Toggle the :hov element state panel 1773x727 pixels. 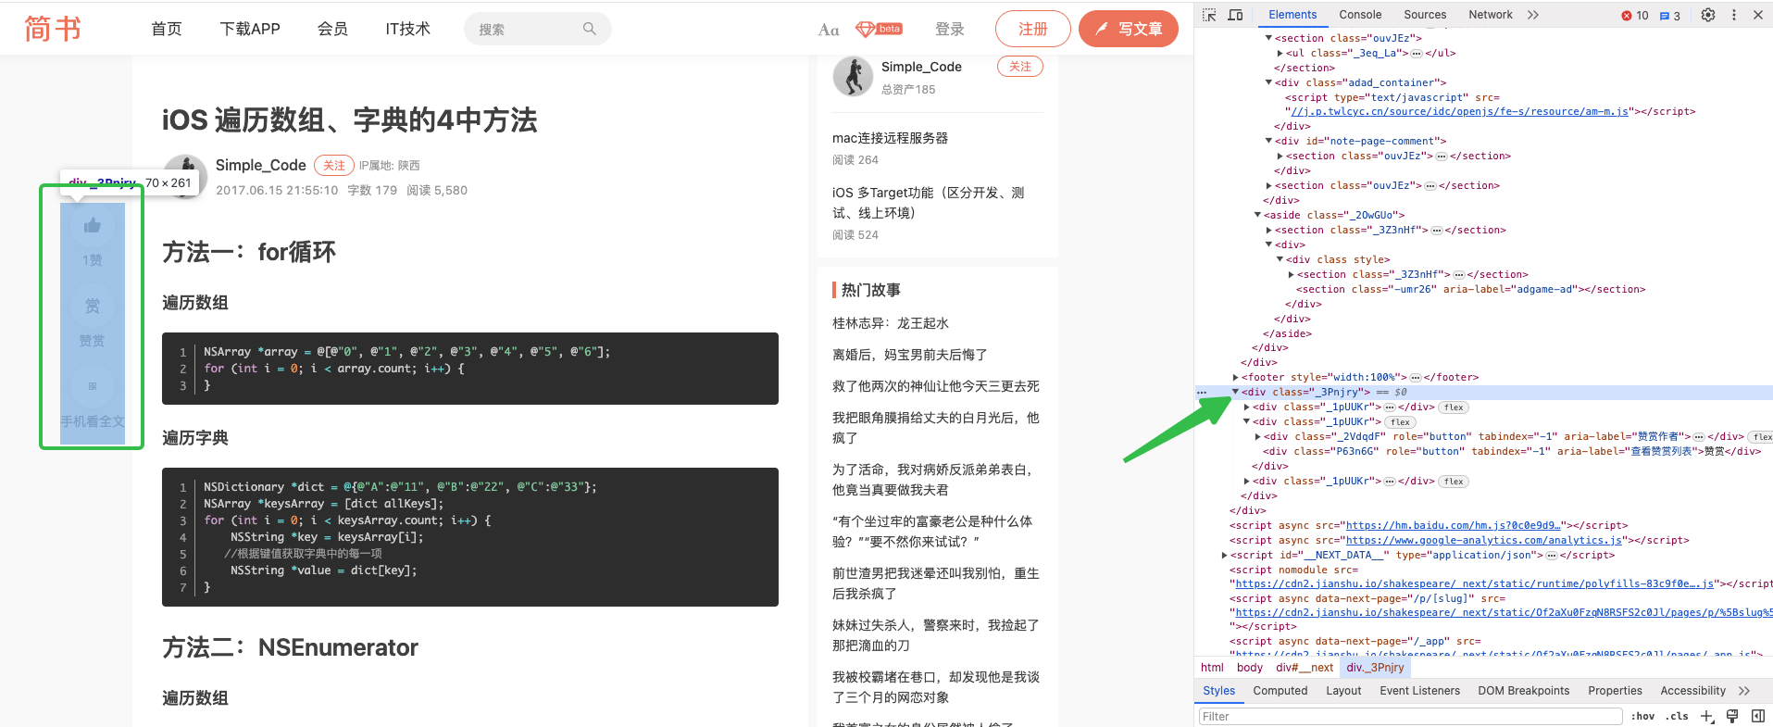1643,716
